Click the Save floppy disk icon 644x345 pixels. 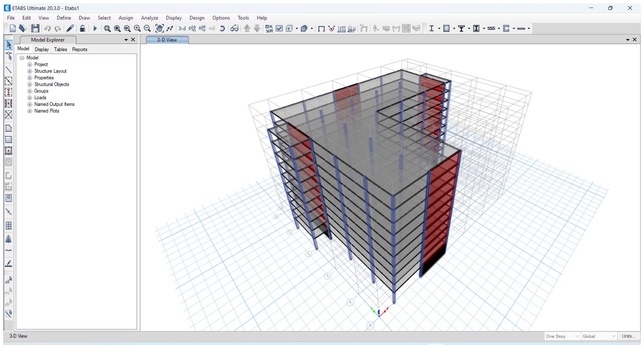tap(35, 29)
